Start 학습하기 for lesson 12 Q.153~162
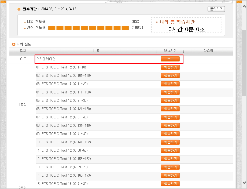Viewport: 247px width, 189px height. pos(170,159)
